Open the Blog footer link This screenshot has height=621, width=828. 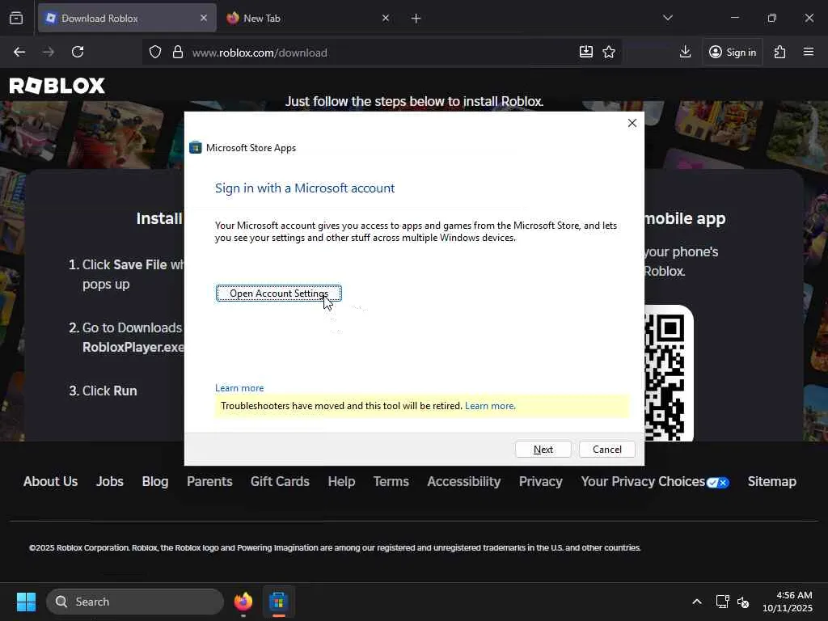point(155,482)
